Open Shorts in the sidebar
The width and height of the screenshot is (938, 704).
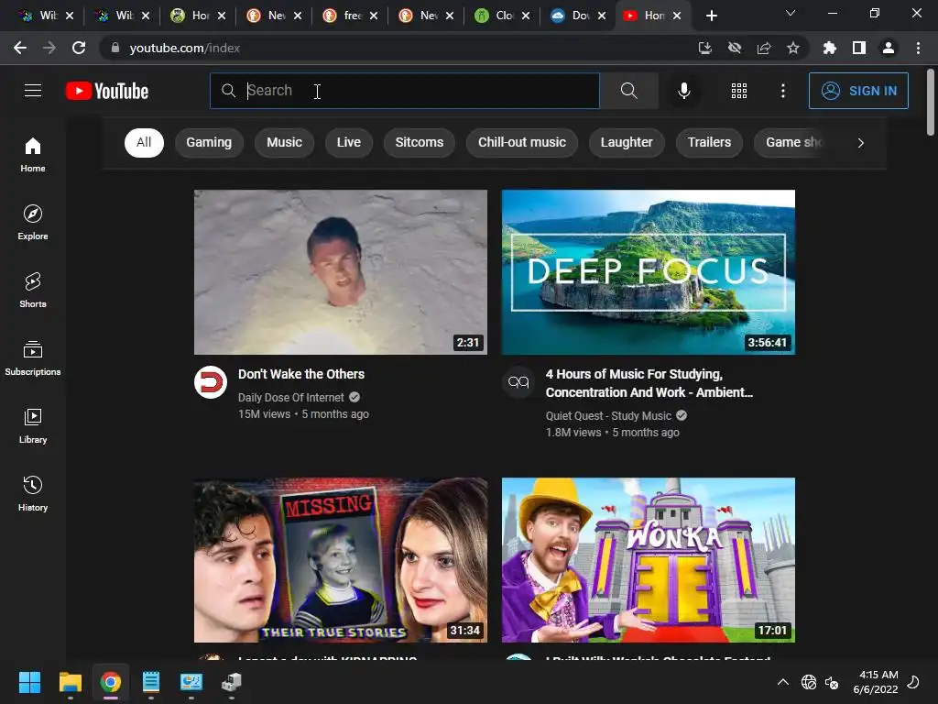click(33, 291)
